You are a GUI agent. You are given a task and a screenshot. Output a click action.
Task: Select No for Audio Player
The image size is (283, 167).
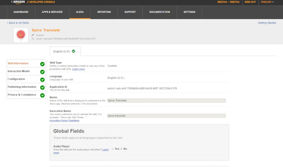pos(121,149)
